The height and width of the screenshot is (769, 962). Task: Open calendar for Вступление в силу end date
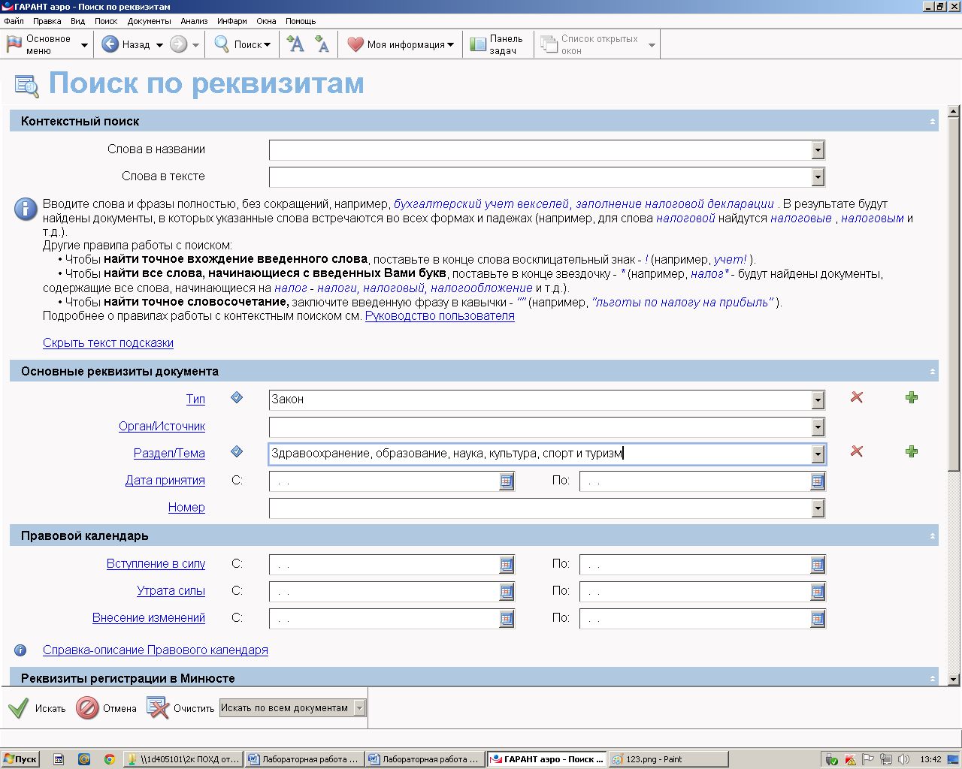click(x=818, y=565)
